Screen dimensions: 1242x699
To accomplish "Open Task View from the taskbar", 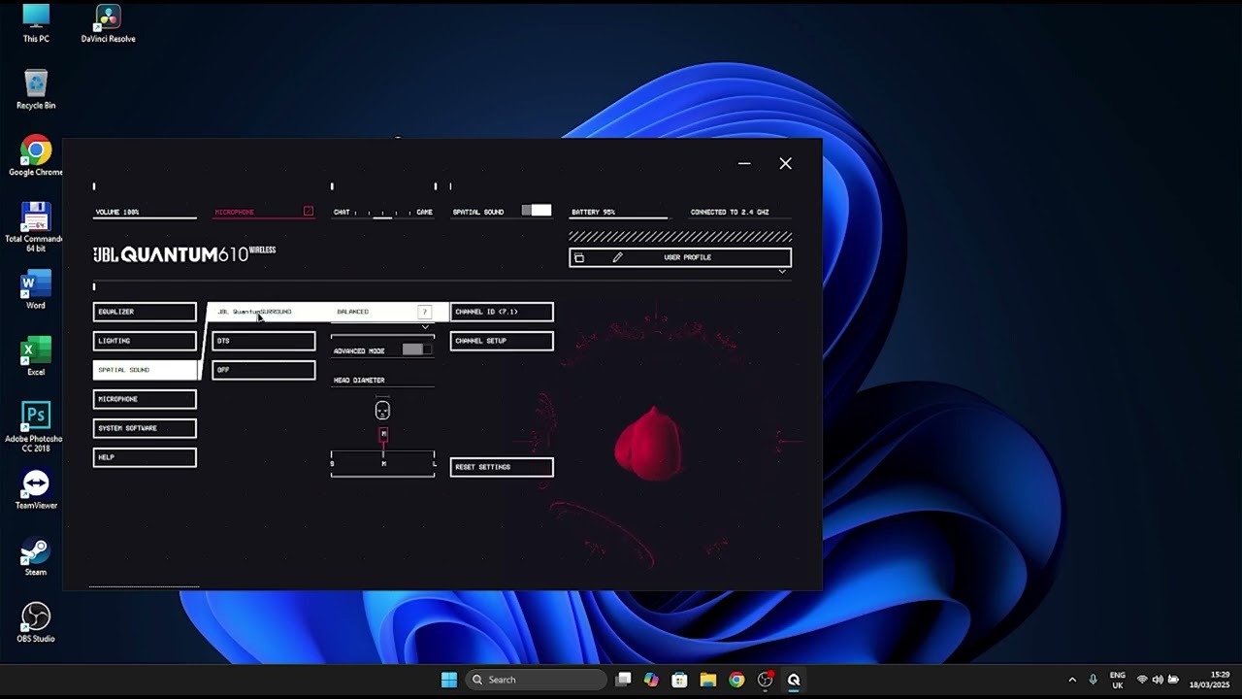I will pyautogui.click(x=624, y=680).
